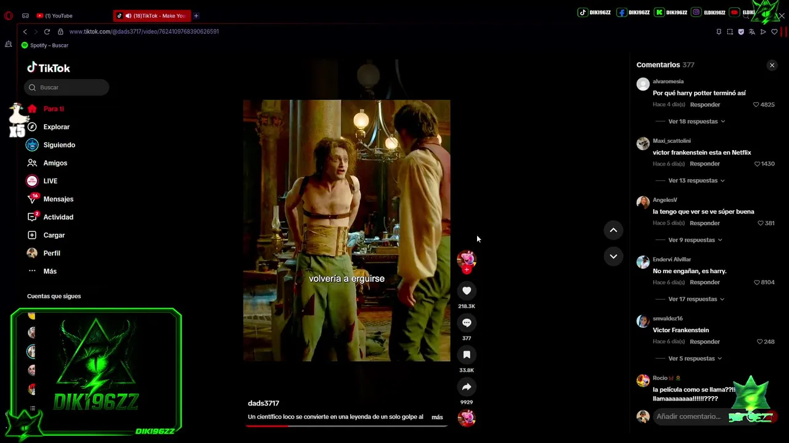Image resolution: width=789 pixels, height=443 pixels.
Task: Save video with the bookmark icon
Action: [467, 354]
